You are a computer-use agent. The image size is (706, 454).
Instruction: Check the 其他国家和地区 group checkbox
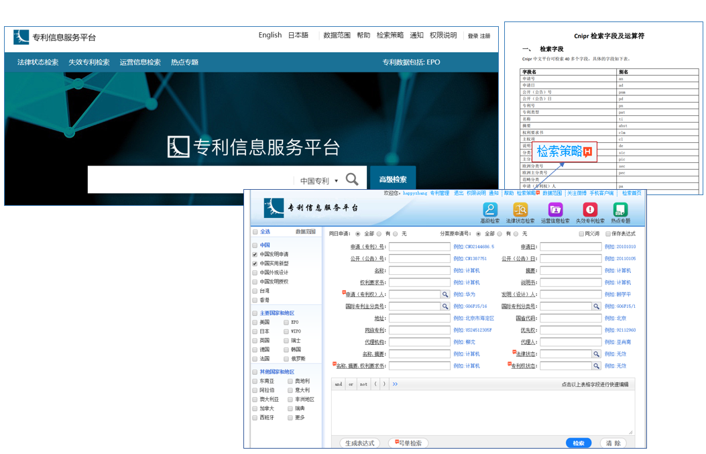tap(255, 372)
